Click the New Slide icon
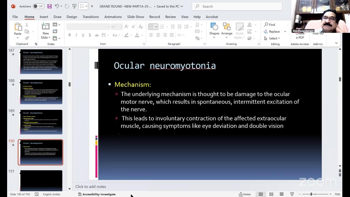This screenshot has width=350, height=197. point(46,27)
